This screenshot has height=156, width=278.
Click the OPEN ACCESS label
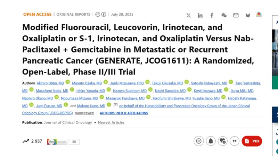37,14
